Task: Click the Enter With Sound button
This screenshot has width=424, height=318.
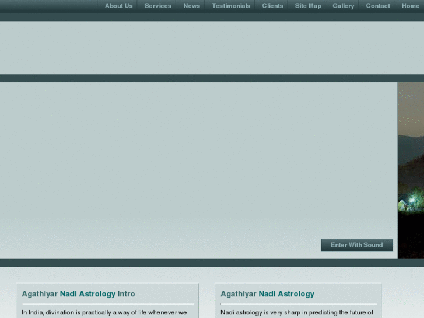Action: click(x=357, y=245)
